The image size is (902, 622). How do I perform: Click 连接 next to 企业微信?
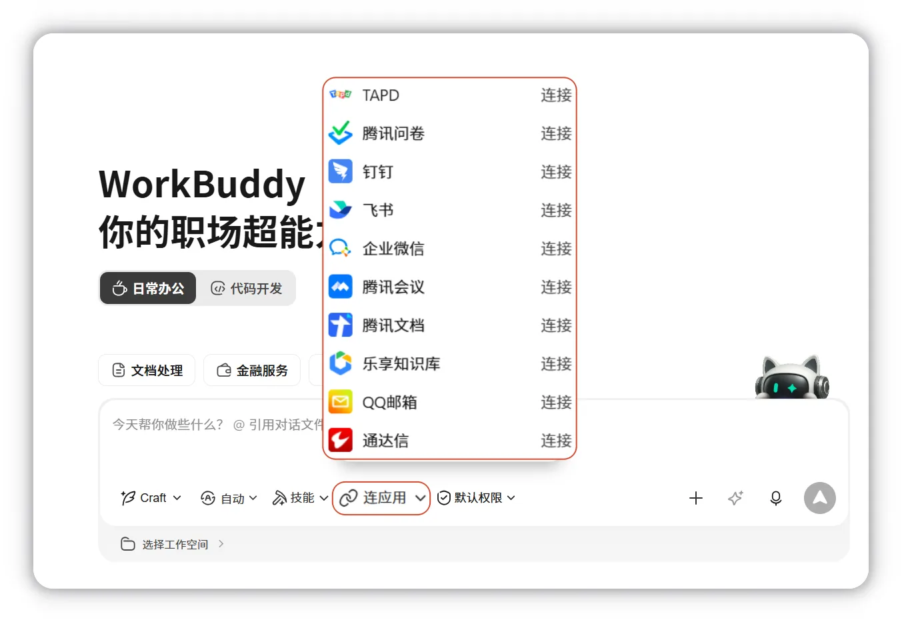click(x=556, y=248)
